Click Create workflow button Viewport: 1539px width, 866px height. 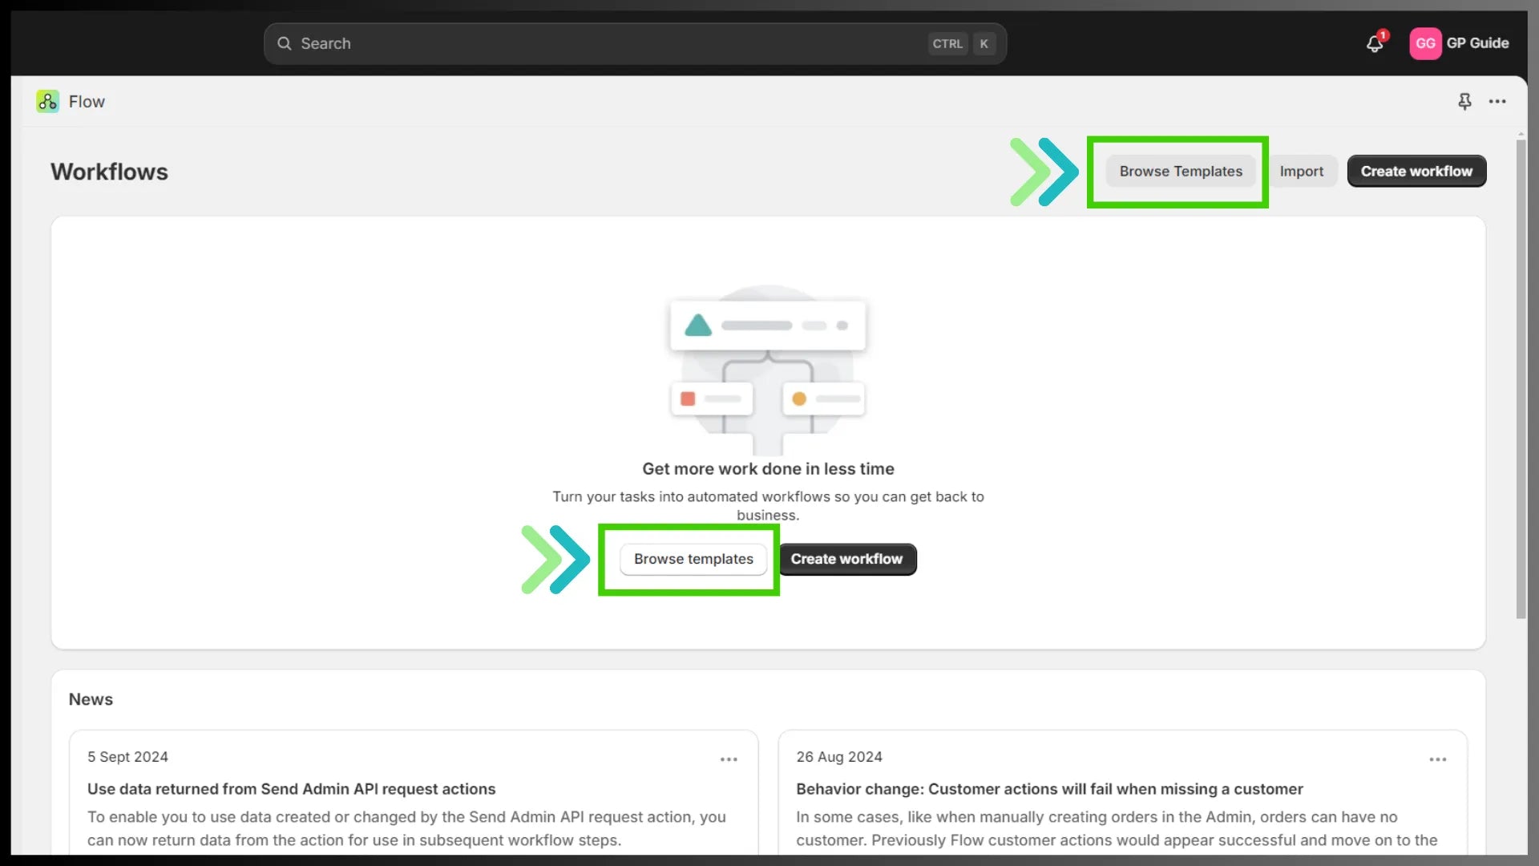pos(1416,170)
